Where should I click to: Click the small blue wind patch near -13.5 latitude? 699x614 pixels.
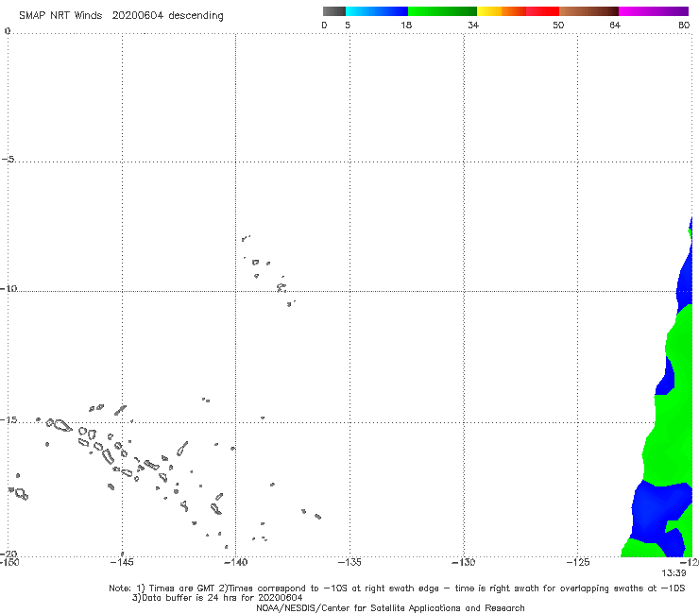point(666,378)
